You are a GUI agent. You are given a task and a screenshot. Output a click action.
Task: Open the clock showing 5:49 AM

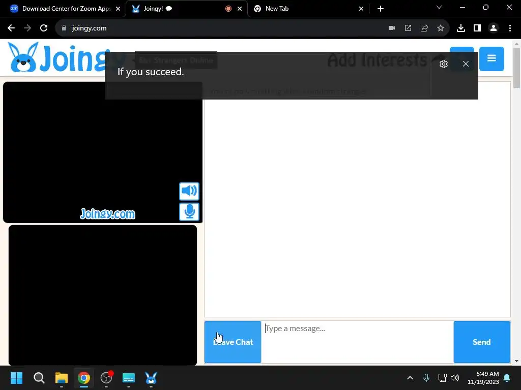tap(483, 378)
